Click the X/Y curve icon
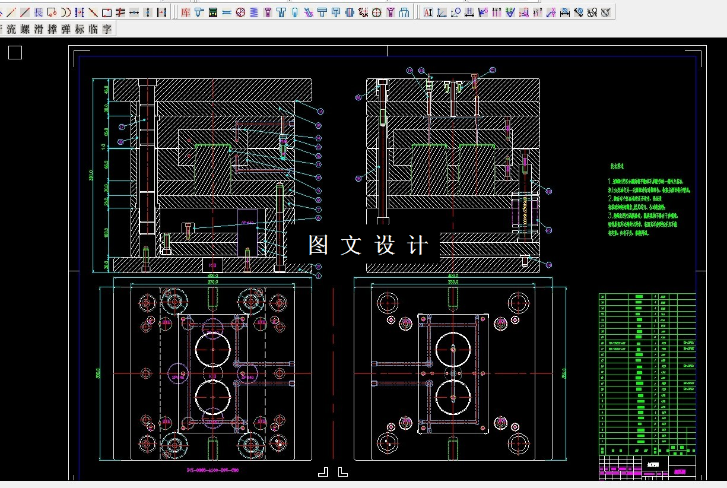 551,12
